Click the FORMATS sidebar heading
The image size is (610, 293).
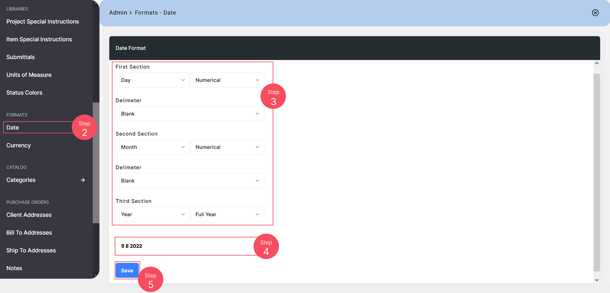pos(17,115)
